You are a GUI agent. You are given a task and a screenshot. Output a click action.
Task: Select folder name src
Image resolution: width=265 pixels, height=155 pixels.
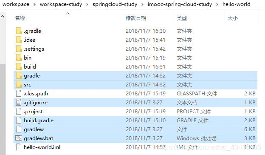click(27, 85)
